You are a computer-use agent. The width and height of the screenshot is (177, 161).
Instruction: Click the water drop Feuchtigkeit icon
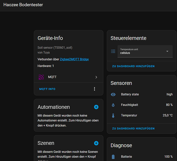click(113, 105)
